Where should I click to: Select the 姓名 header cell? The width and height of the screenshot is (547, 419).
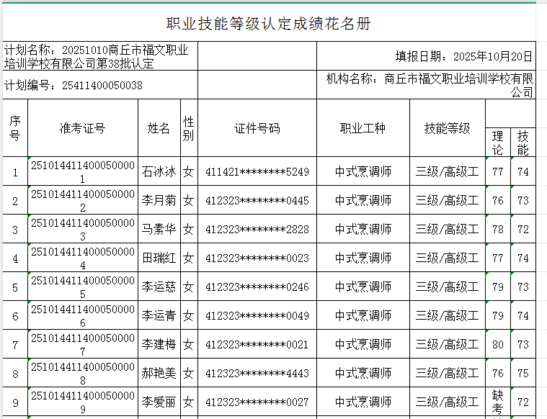tap(159, 128)
